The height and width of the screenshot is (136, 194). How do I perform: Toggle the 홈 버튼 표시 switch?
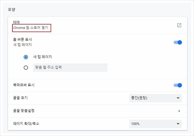pyautogui.click(x=178, y=42)
